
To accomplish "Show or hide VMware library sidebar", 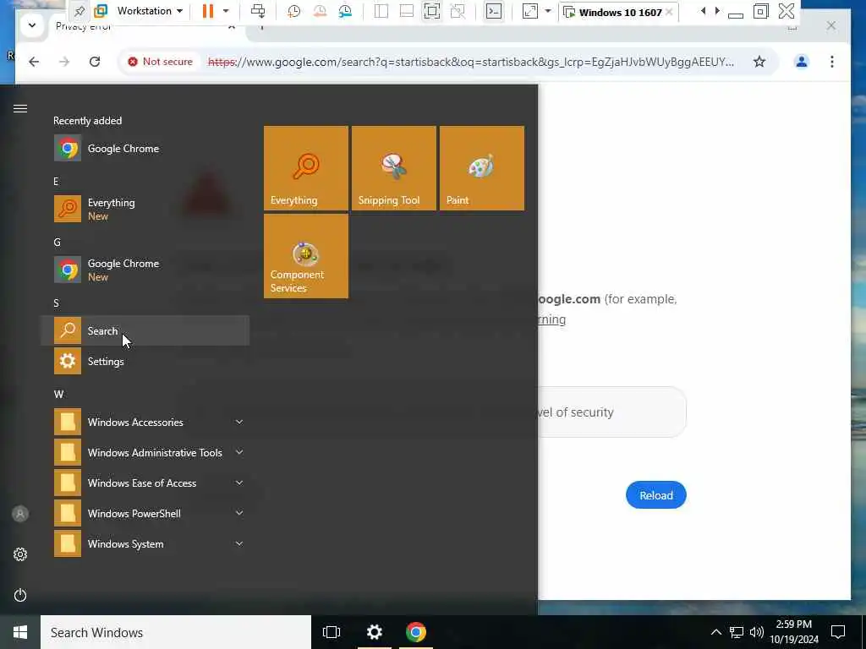I will click(381, 11).
